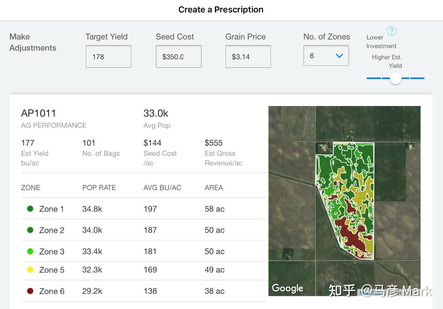Image resolution: width=443 pixels, height=309 pixels.
Task: Click the Target Yield input field
Action: (x=108, y=57)
